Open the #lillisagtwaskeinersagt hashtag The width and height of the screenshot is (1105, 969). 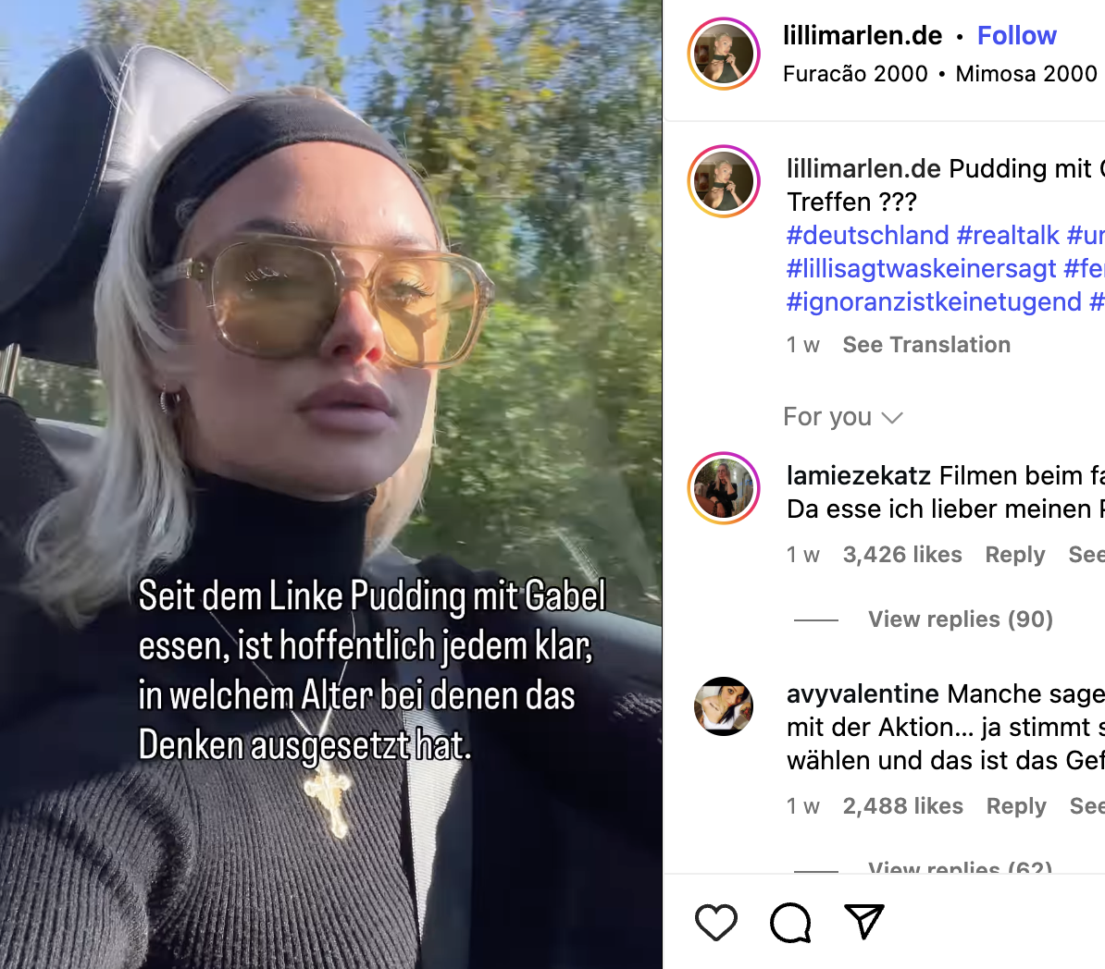tap(921, 268)
